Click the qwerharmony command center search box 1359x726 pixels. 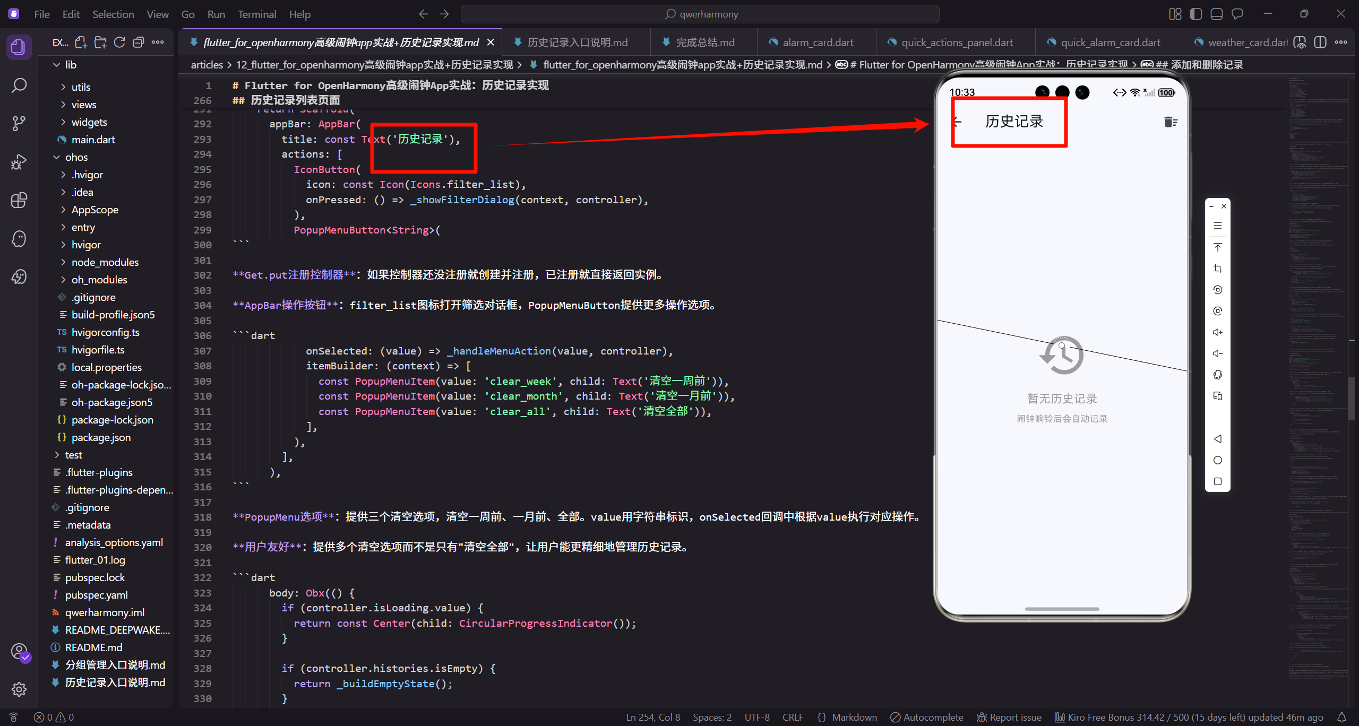pyautogui.click(x=700, y=14)
